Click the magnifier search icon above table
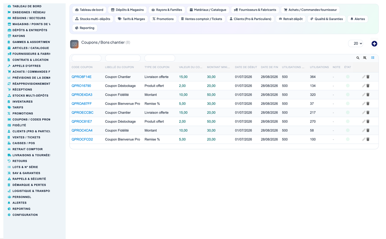 (358, 58)
